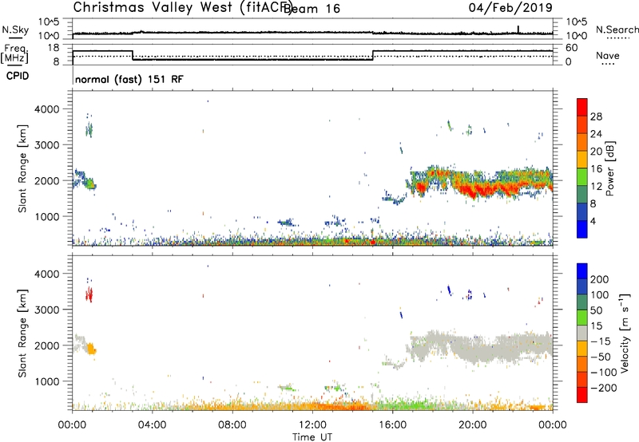Pick blue power bar segment below 4
The image size is (639, 442).
click(x=582, y=229)
